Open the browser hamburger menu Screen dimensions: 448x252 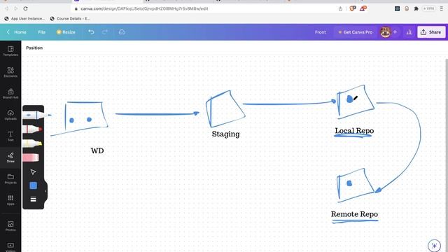tap(442, 8)
